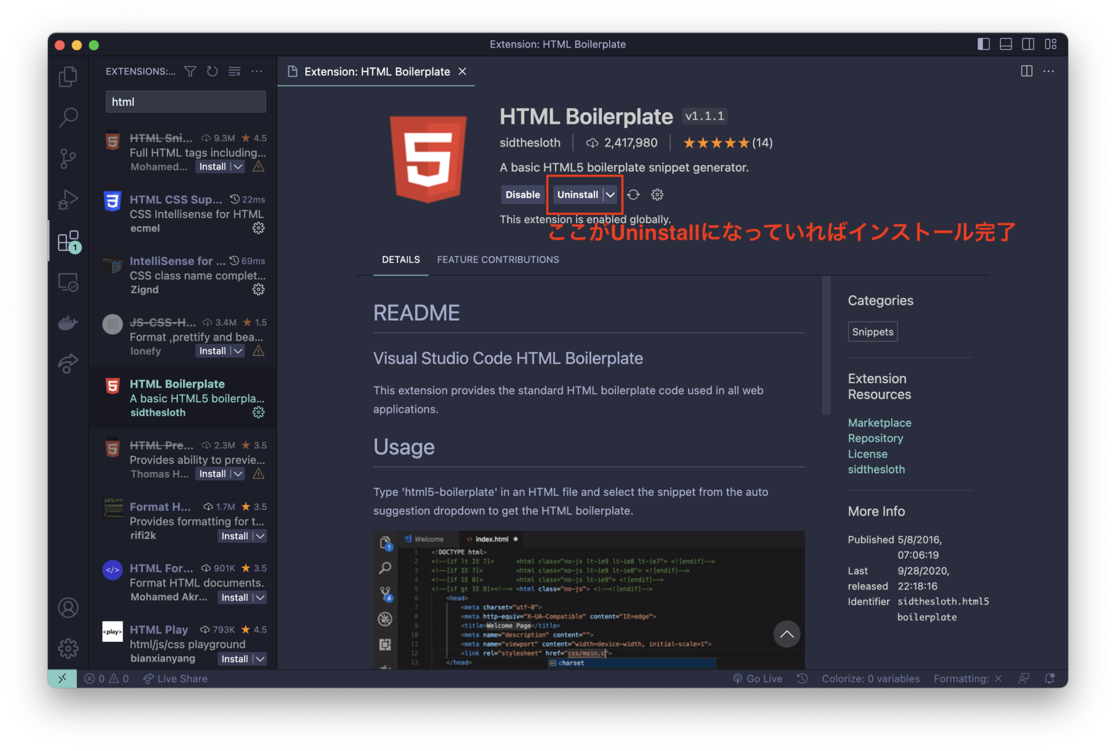Open publisher sidthesloth next to the logo
1116x751 pixels.
530,143
